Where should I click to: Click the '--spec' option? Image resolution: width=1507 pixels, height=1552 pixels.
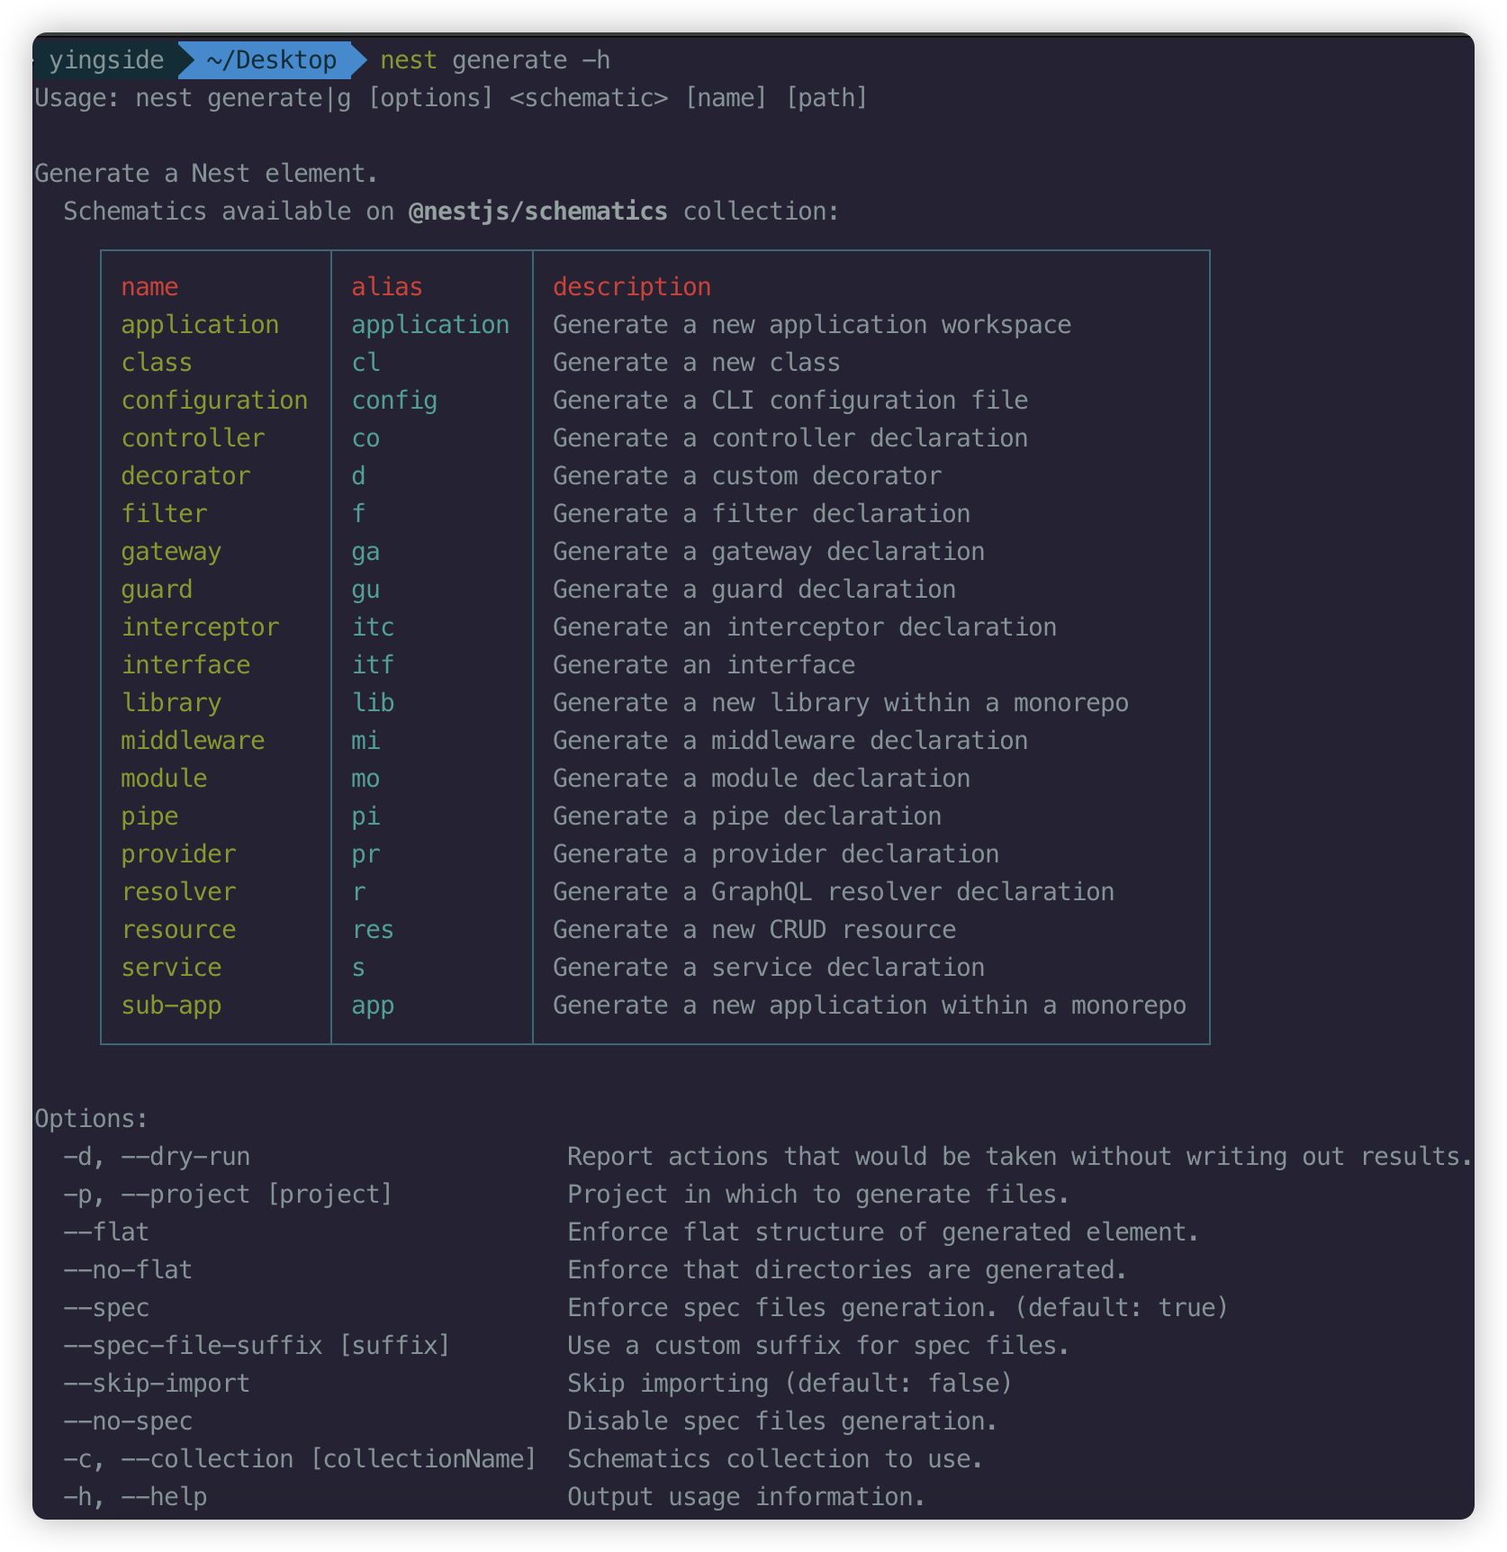coord(106,1308)
